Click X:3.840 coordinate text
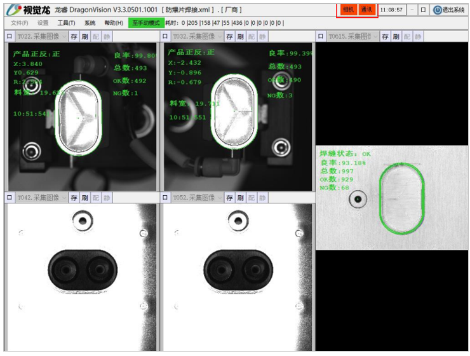This screenshot has height=356, width=470. (28, 64)
